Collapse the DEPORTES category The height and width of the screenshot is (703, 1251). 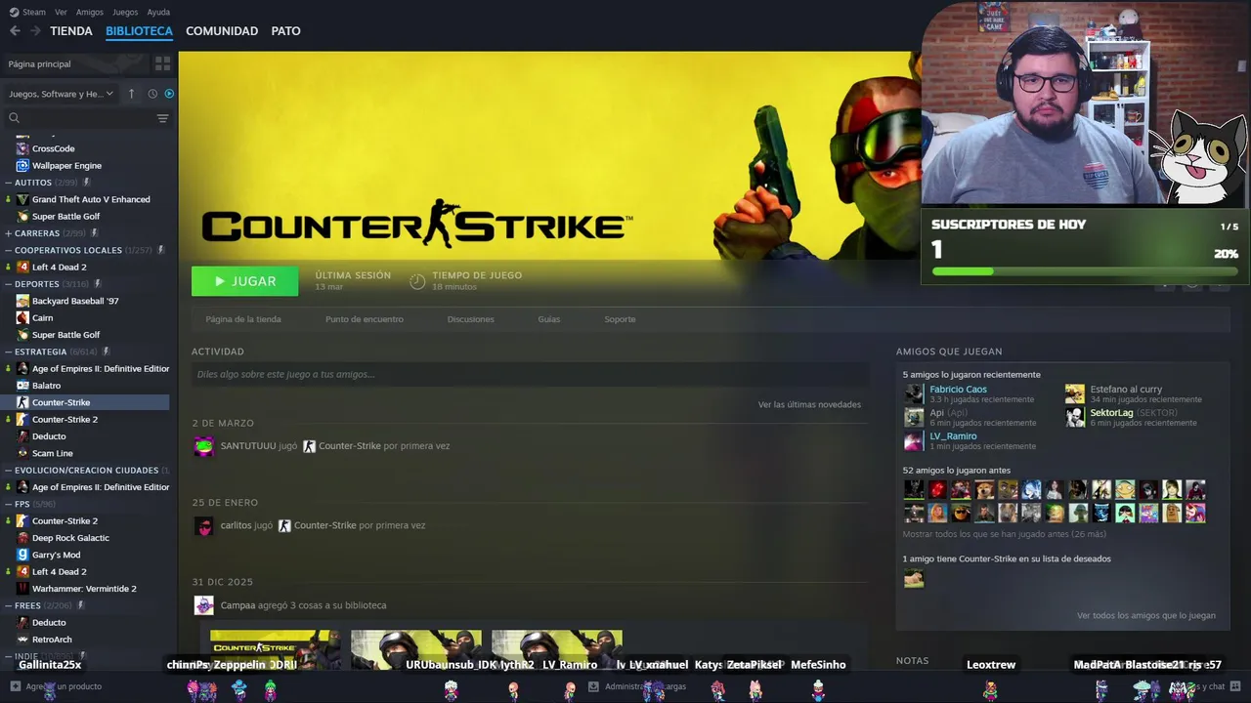[x=7, y=284]
